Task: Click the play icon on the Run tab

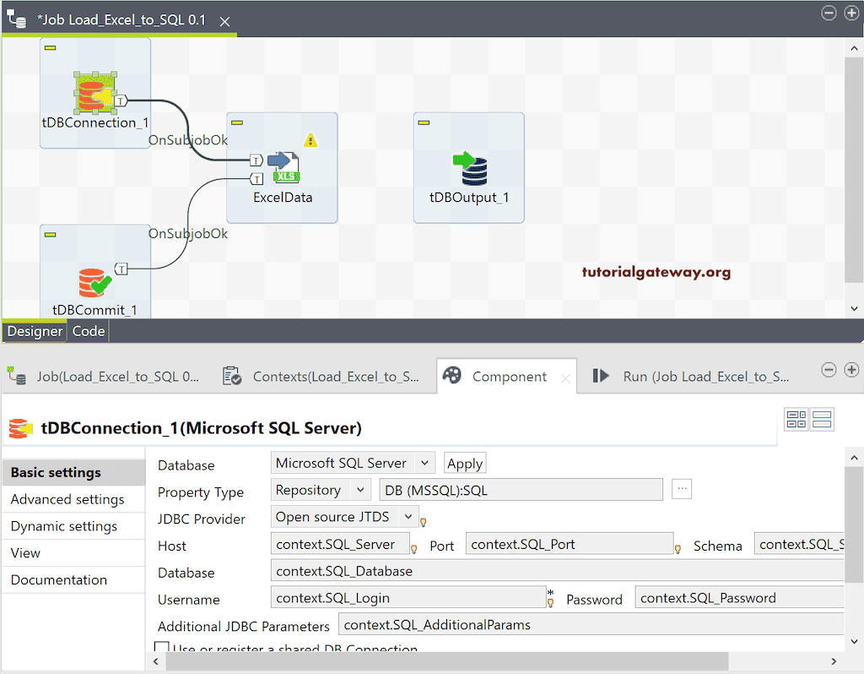Action: pyautogui.click(x=601, y=377)
